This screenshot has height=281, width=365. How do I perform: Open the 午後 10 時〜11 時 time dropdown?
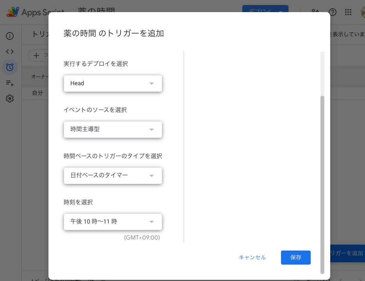click(113, 222)
